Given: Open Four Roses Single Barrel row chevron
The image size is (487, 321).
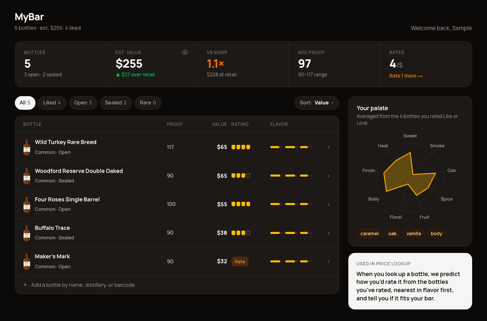Looking at the screenshot, I should tap(328, 205).
